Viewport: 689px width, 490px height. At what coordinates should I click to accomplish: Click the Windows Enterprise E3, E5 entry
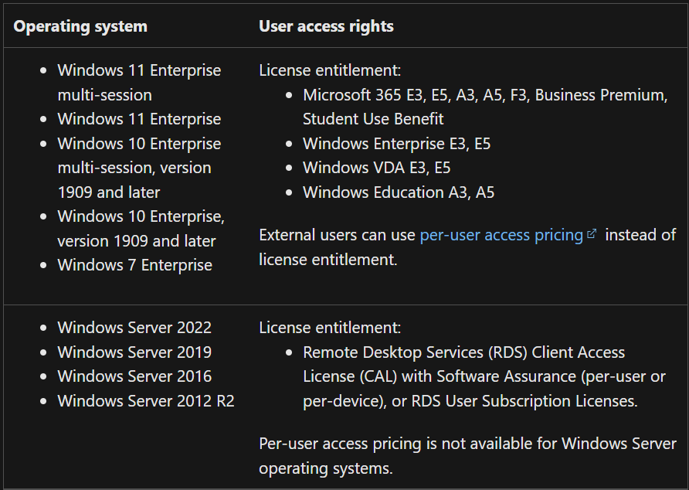pyautogui.click(x=396, y=144)
